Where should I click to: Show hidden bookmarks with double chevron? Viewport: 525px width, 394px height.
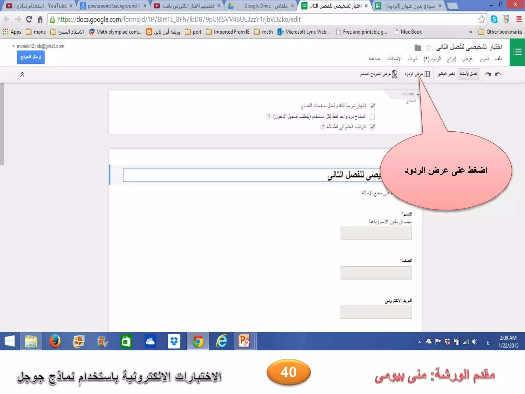tap(471, 32)
